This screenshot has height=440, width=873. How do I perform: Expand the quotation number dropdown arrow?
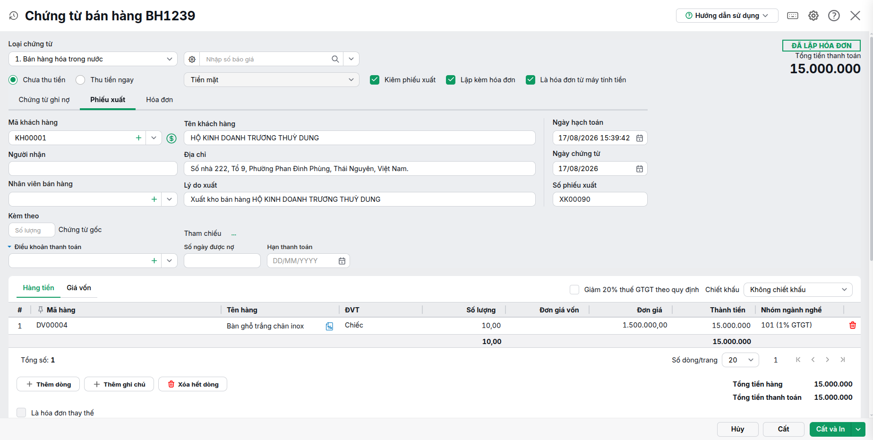coord(351,59)
